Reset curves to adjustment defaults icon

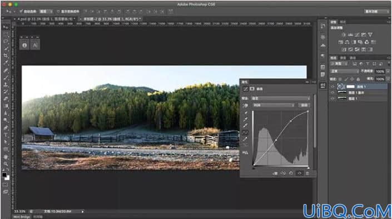(x=291, y=173)
